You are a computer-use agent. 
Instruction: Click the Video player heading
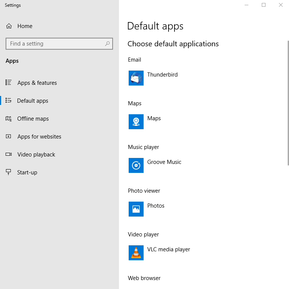pos(144,234)
